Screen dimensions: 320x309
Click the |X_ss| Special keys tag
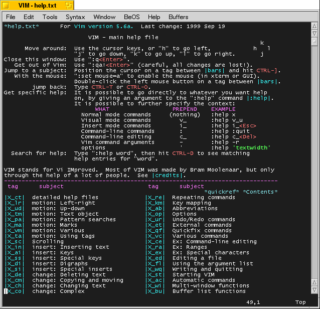(15, 258)
